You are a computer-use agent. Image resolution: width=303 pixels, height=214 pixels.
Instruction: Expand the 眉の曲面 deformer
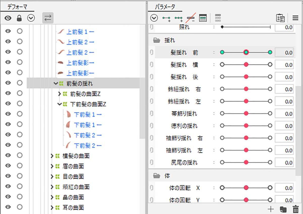click(52, 166)
